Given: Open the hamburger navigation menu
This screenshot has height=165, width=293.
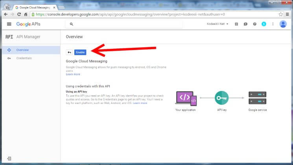Looking at the screenshot, I should 9,24.
